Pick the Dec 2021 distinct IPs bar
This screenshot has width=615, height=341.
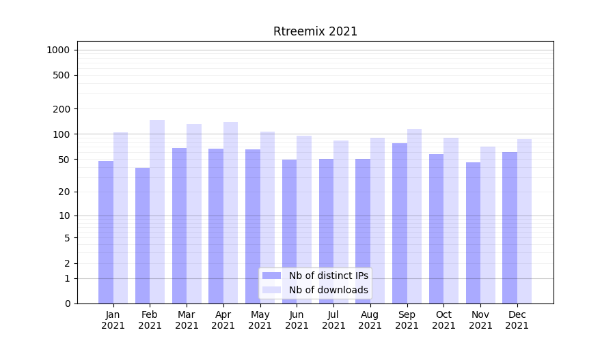pyautogui.click(x=510, y=228)
